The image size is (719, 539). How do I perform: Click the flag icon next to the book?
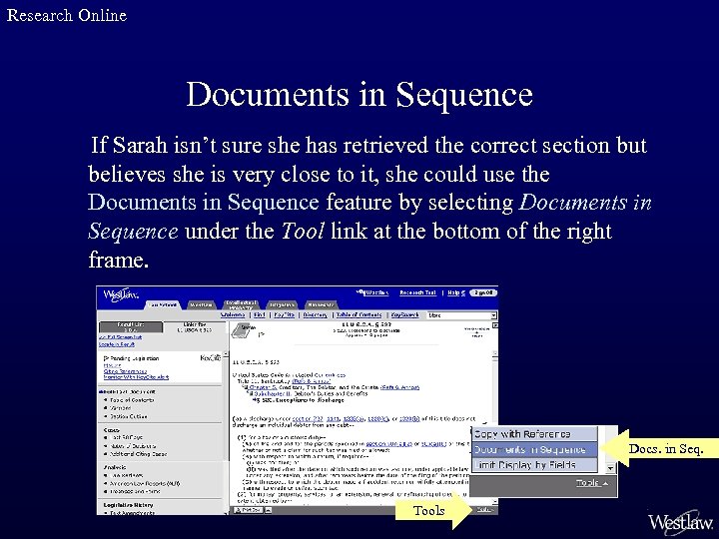coord(262,334)
